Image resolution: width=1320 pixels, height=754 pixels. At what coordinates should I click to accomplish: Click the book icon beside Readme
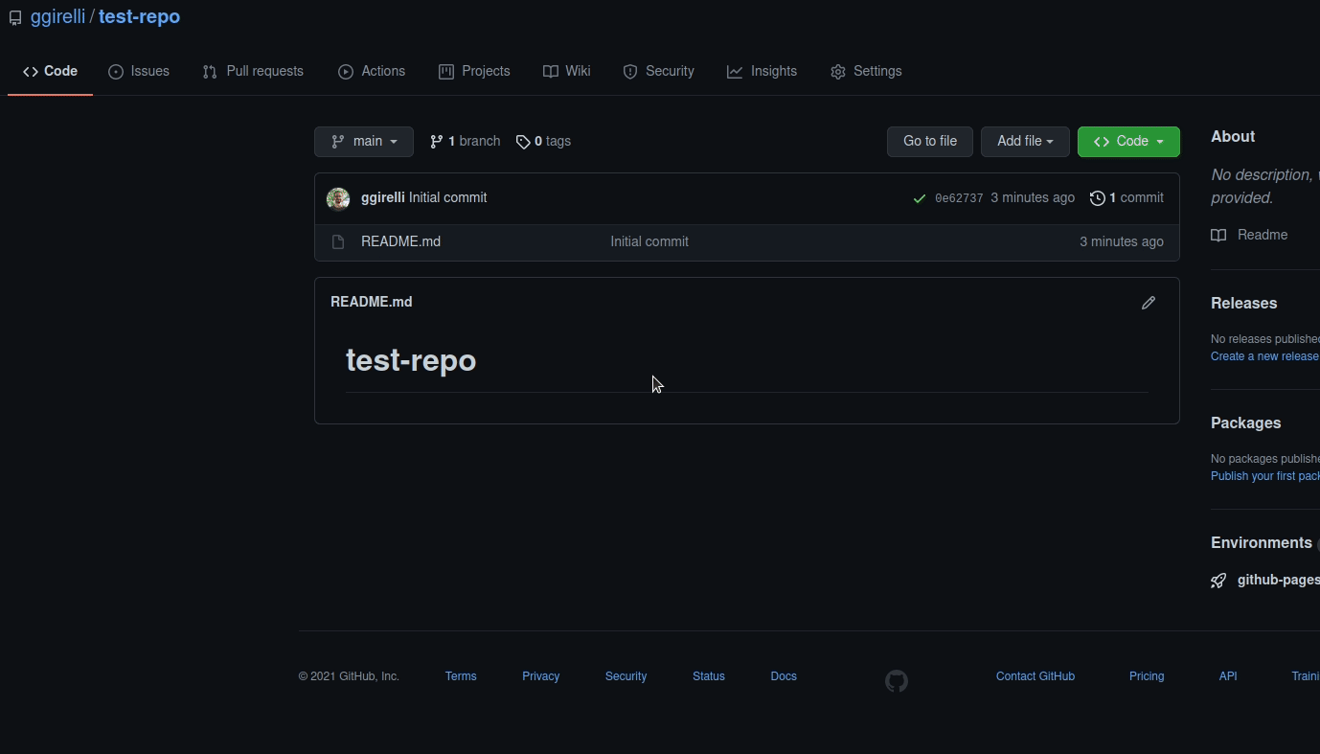1218,235
